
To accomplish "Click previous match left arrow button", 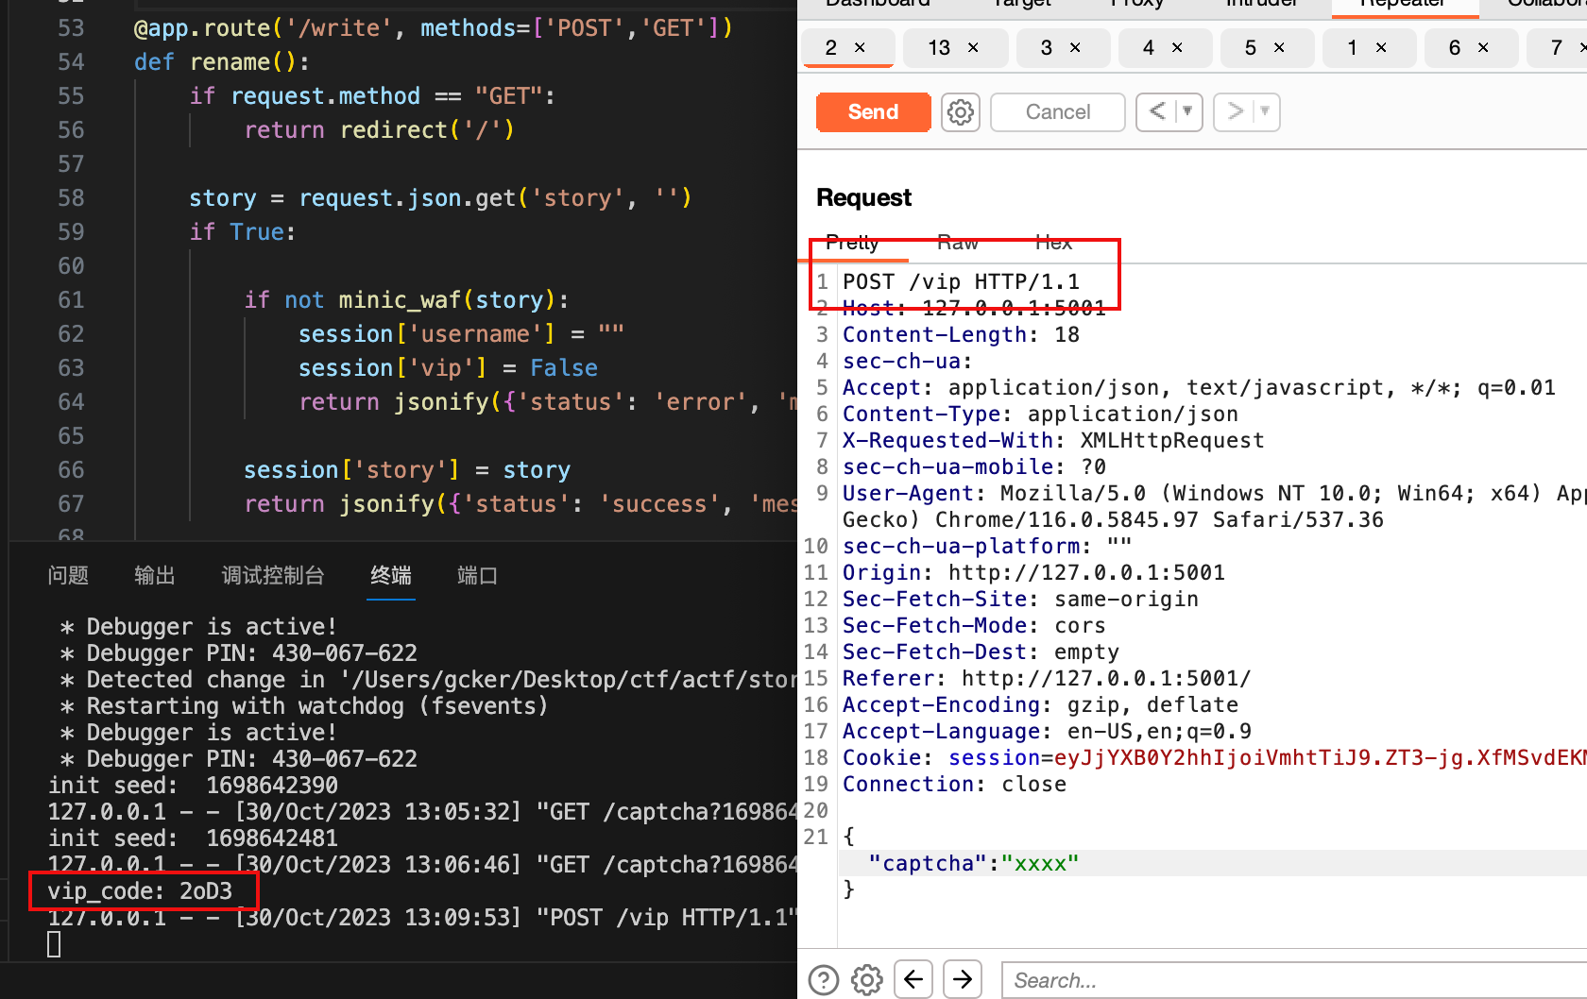I will pos(913,979).
